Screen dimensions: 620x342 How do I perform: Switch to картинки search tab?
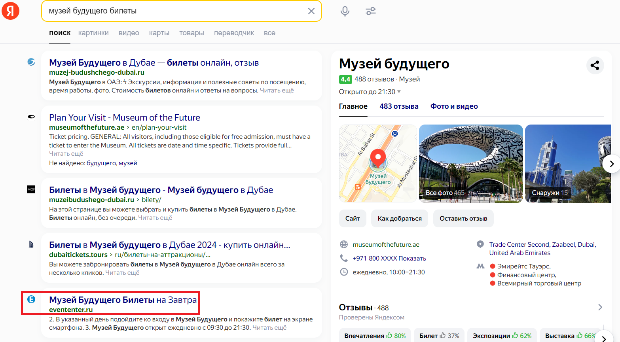(93, 33)
